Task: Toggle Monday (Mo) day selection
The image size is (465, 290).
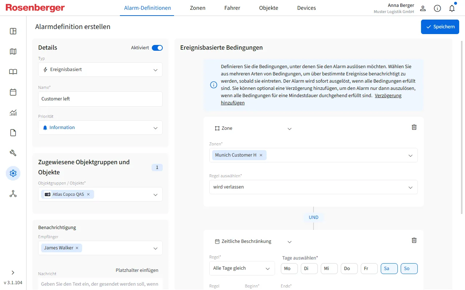Action: coord(289,269)
